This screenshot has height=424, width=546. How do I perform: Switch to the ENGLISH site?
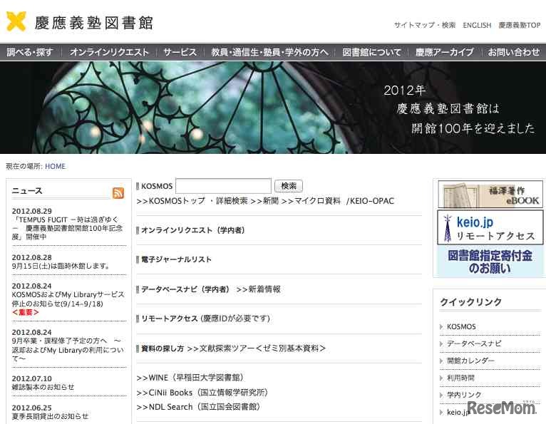[x=477, y=25]
